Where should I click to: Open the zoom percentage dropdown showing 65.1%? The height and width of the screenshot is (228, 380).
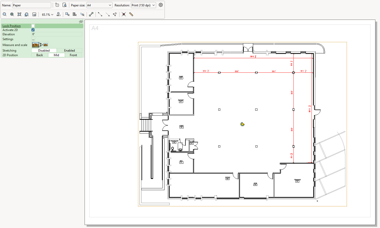pos(47,14)
